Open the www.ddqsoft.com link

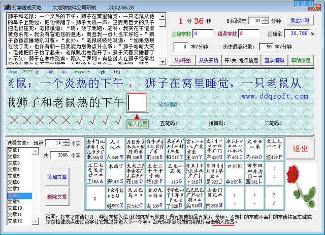coord(275,96)
